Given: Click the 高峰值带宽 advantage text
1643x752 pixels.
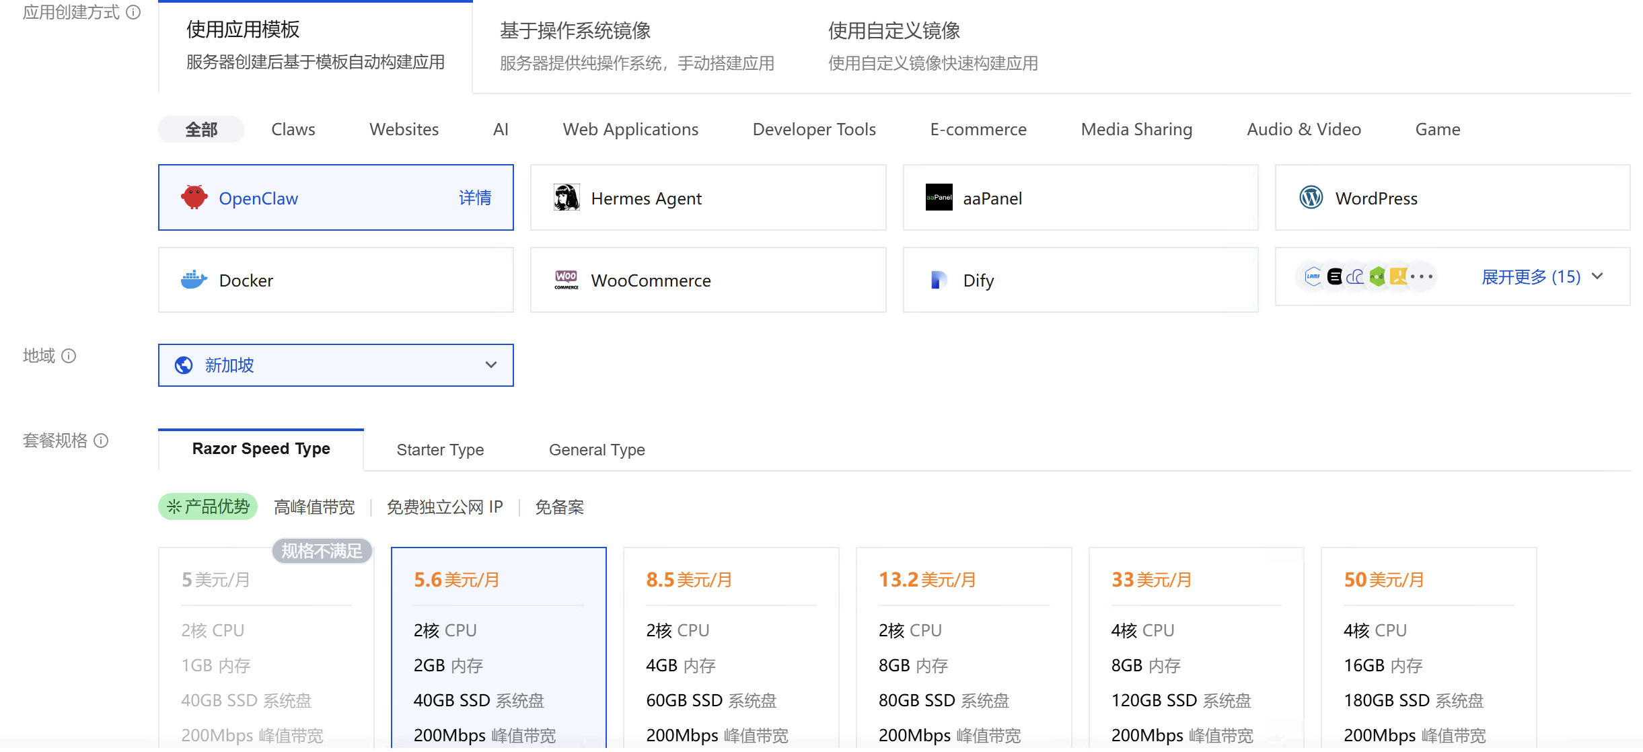Looking at the screenshot, I should [x=314, y=506].
